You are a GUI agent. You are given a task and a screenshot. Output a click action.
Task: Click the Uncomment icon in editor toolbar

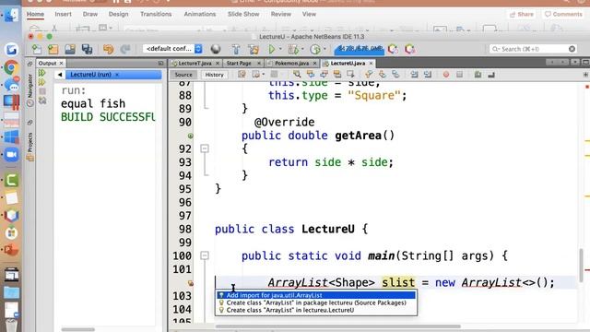tap(491, 75)
